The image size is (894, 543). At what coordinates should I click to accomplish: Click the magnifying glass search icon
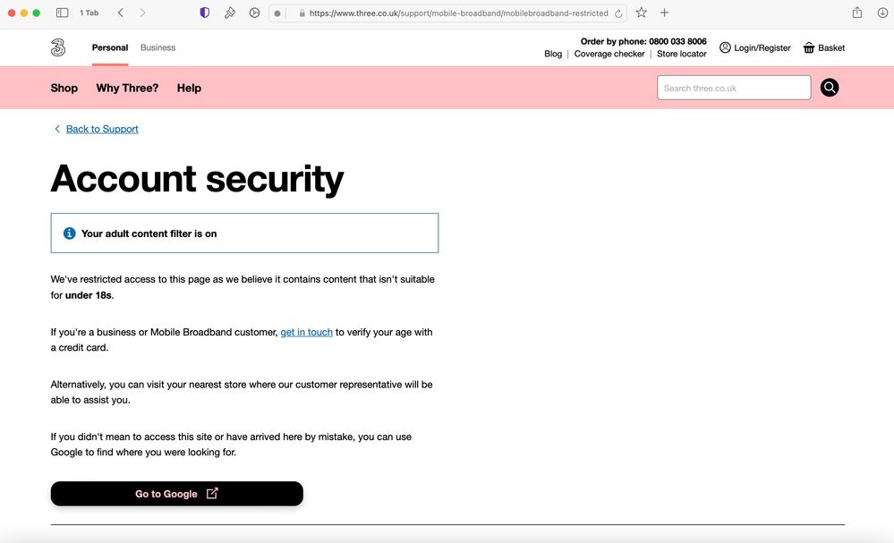[829, 87]
